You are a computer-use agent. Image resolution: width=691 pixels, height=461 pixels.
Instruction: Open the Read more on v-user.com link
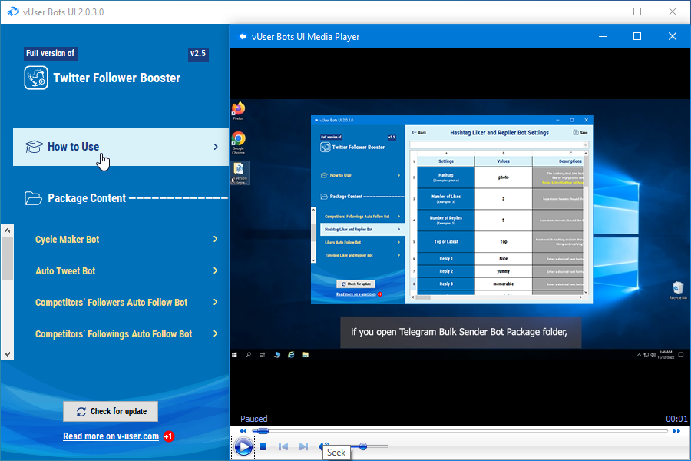coord(111,436)
